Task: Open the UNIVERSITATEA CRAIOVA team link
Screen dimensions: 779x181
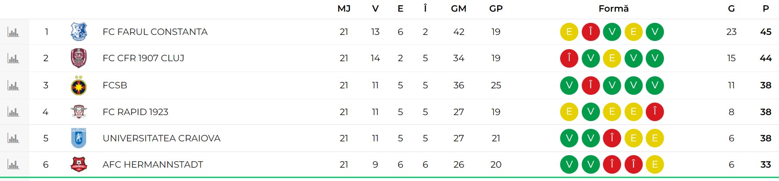Action: tap(161, 138)
